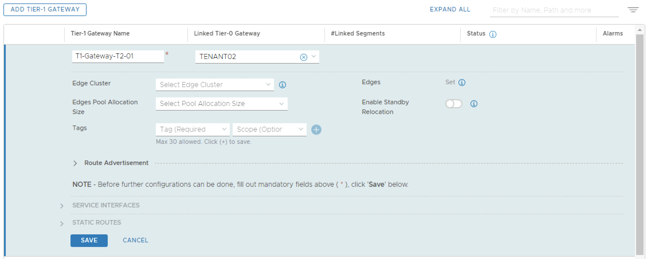This screenshot has height=259, width=647.
Task: Click the Cancel link
Action: pyautogui.click(x=135, y=240)
